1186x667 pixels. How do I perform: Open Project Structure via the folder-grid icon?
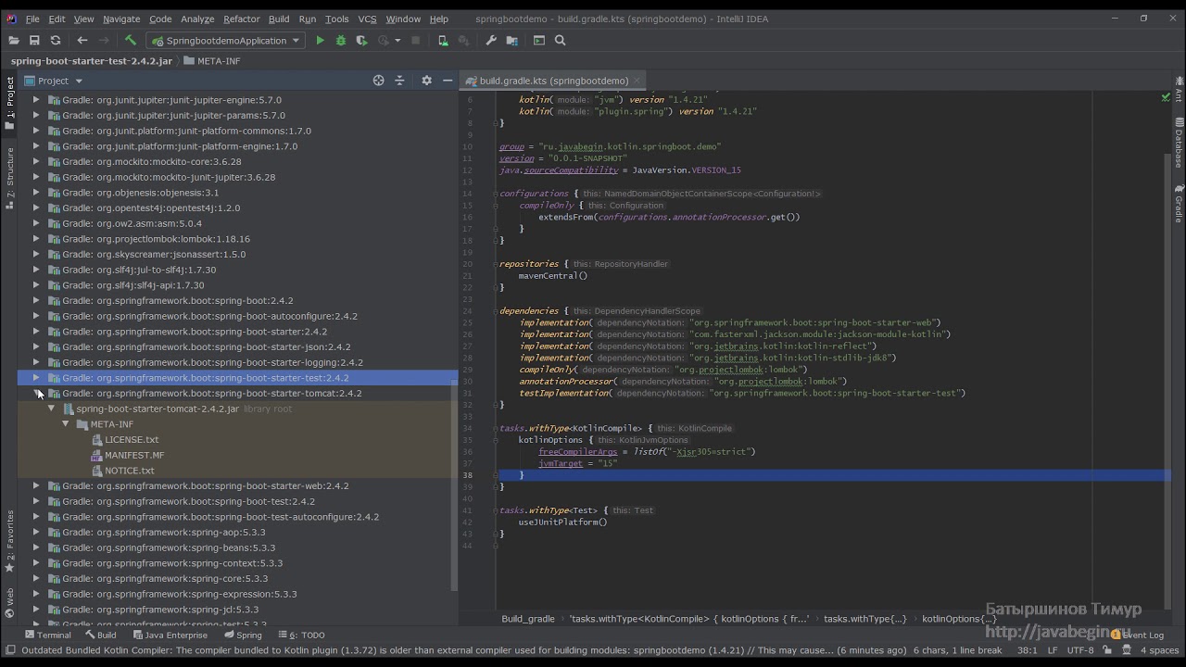(512, 41)
